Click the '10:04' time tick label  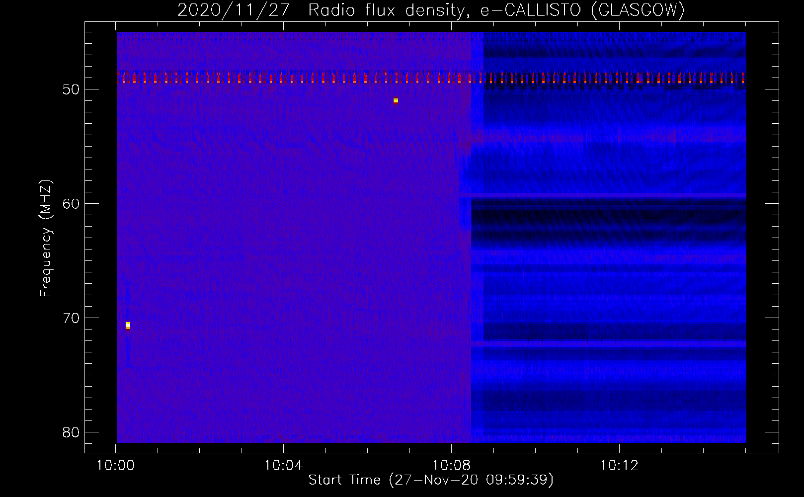283,466
